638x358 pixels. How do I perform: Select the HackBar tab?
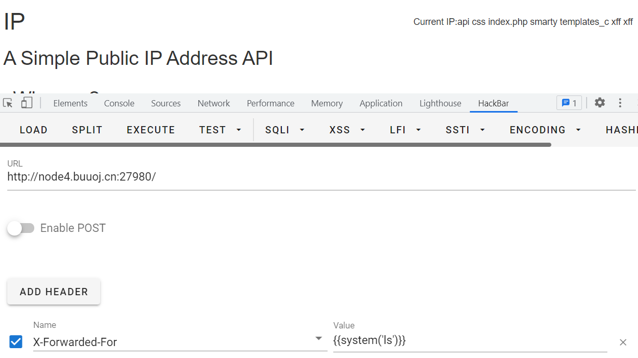tap(493, 103)
